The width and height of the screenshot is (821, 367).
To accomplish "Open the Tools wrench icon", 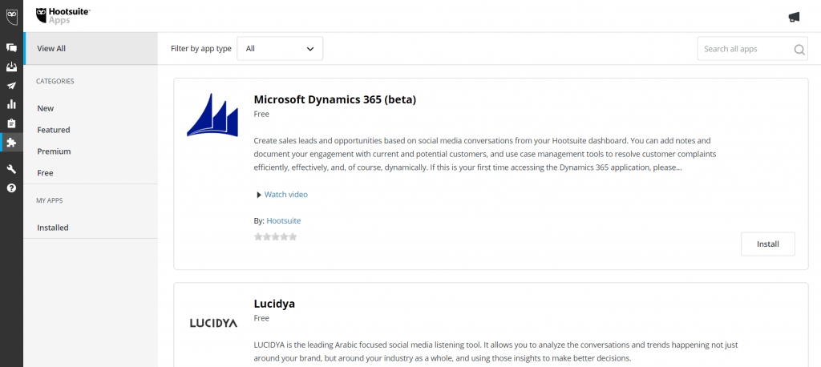I will click(x=11, y=168).
